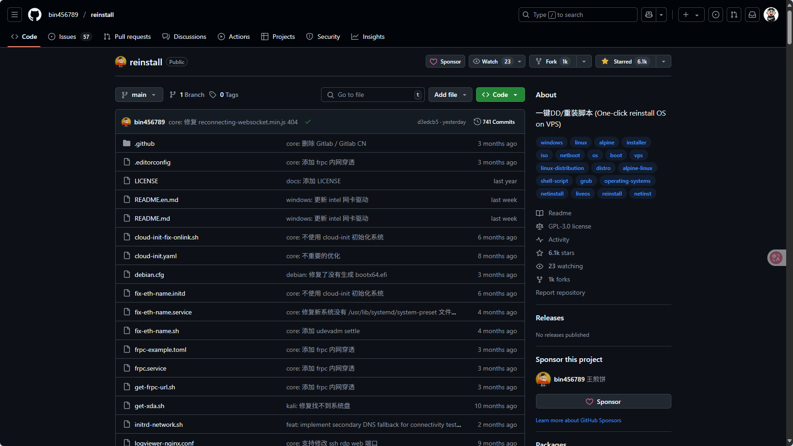
Task: Switch to the Insights tab
Action: [368, 37]
